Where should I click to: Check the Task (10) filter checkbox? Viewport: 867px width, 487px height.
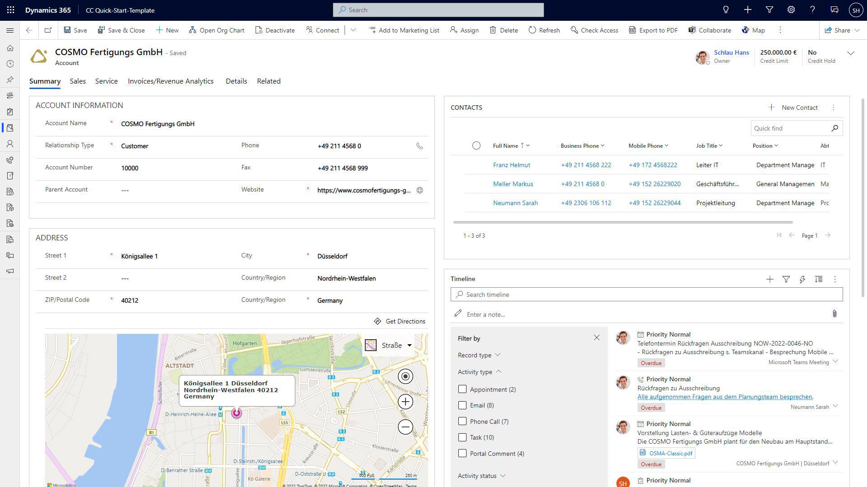[462, 437]
